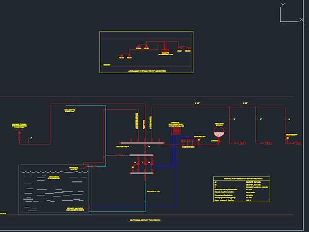This screenshot has width=309, height=232.
Task: Select the round pressure vessel symbol
Action: click(219, 132)
